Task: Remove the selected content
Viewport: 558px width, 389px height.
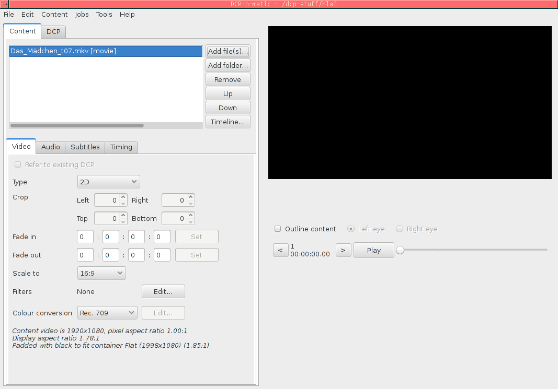Action: pyautogui.click(x=228, y=79)
